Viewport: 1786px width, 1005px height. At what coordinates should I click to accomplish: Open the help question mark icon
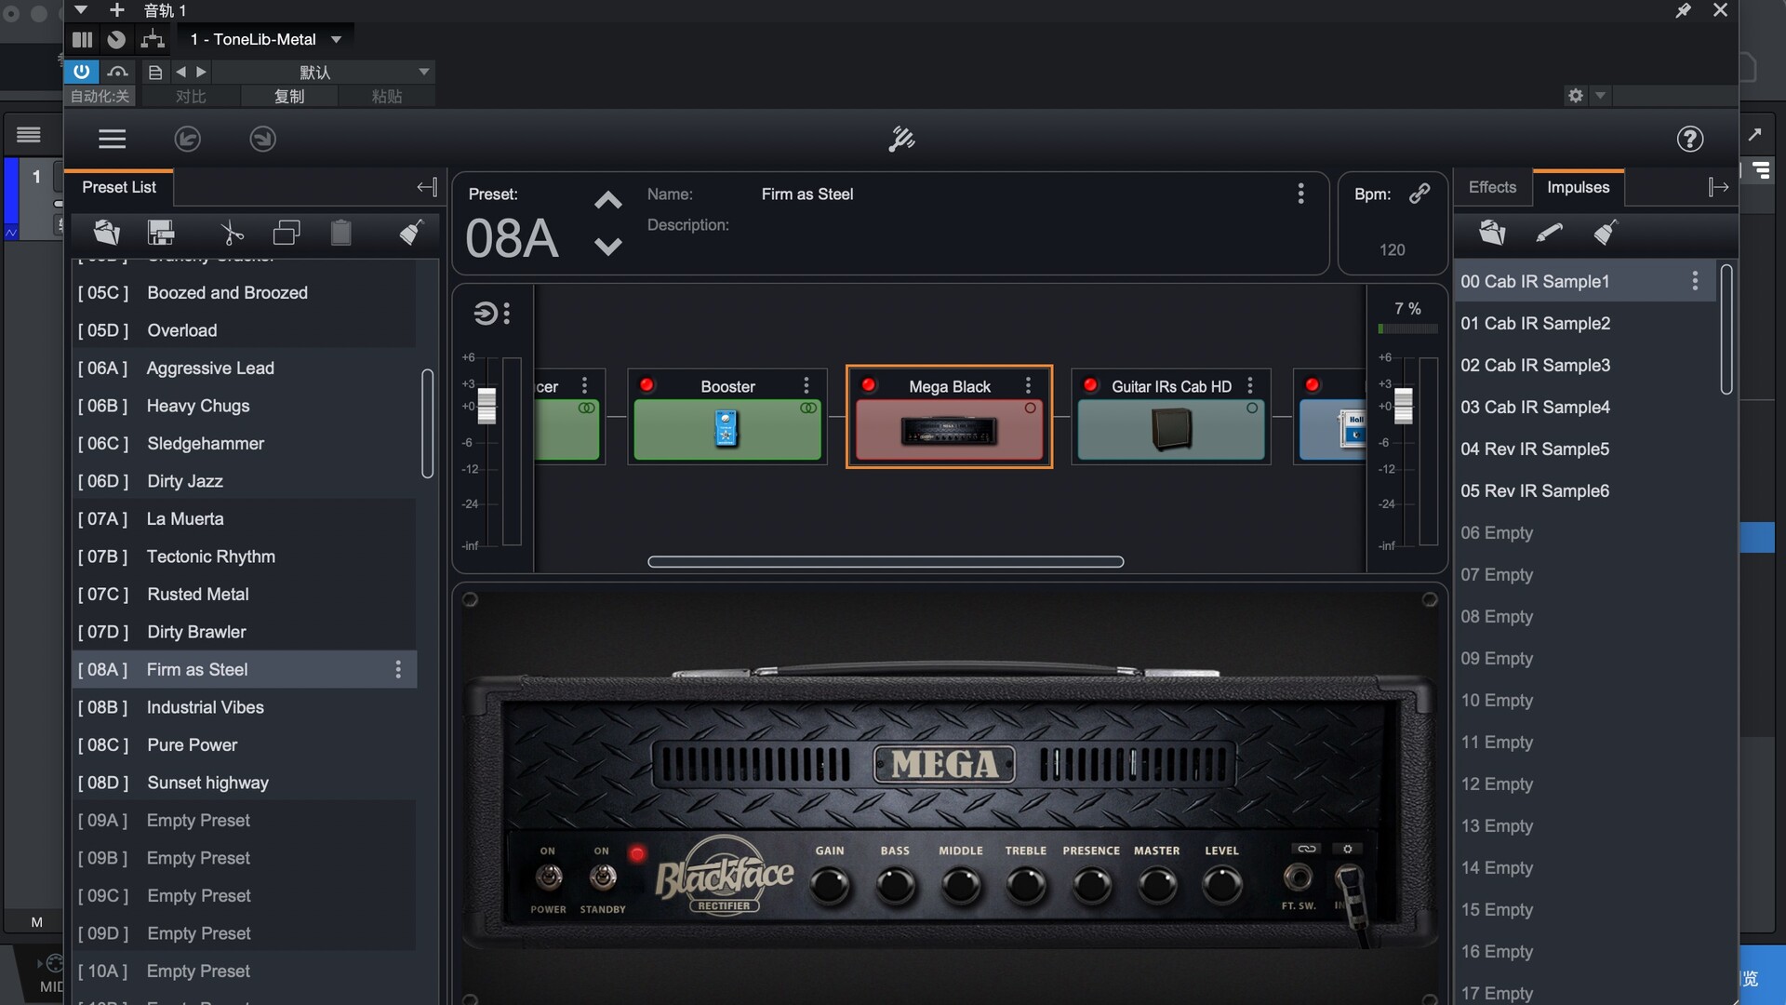pos(1689,139)
